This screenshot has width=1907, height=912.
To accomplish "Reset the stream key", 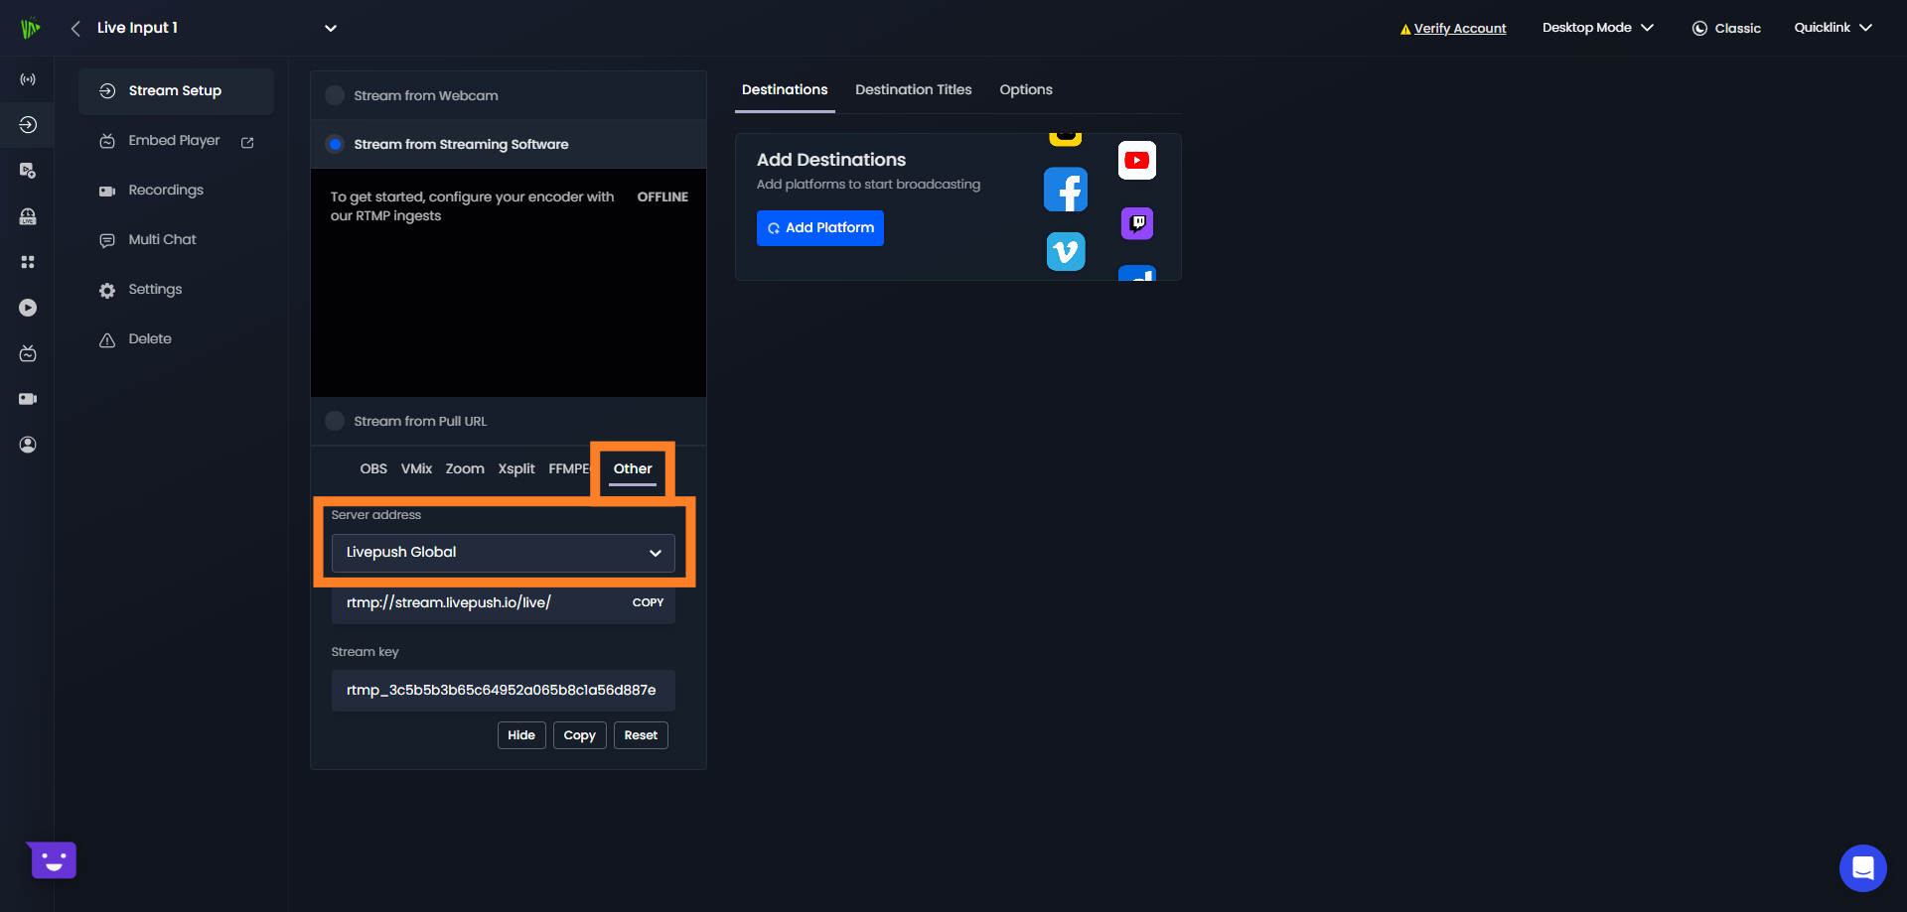I will click(x=641, y=735).
